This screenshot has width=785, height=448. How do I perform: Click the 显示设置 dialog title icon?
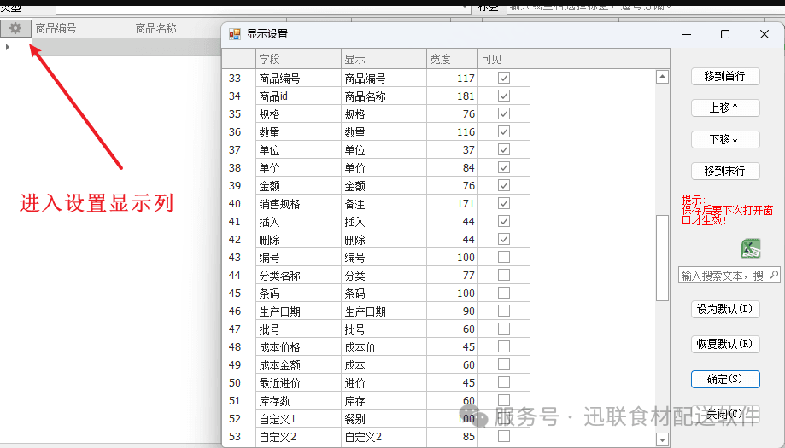(235, 34)
